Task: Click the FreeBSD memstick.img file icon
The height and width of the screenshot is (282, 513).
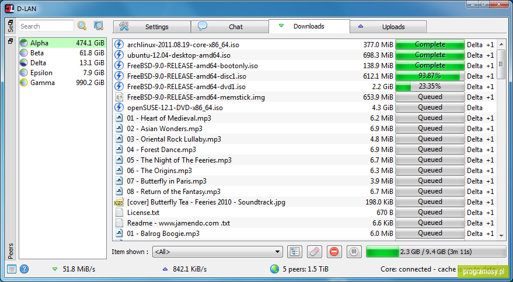Action: [119, 97]
